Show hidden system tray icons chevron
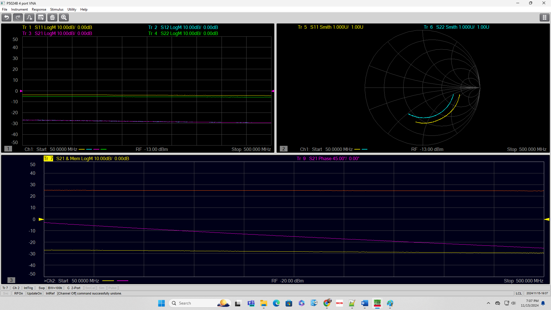The width and height of the screenshot is (551, 310). coord(488,303)
